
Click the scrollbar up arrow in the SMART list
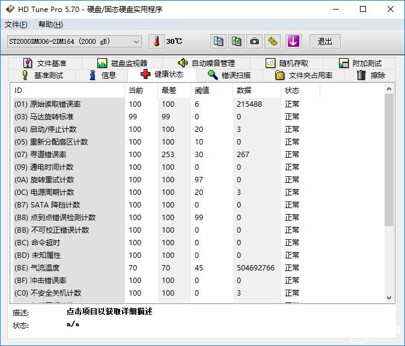pyautogui.click(x=389, y=89)
